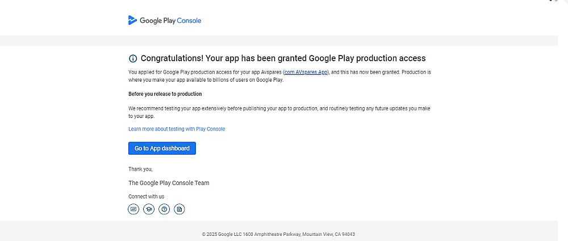Open the com.AVspares.App link
Screen dimensions: 568x241
click(x=306, y=73)
